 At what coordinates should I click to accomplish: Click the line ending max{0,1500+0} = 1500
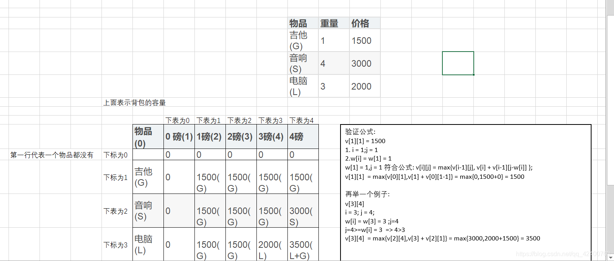[435, 177]
